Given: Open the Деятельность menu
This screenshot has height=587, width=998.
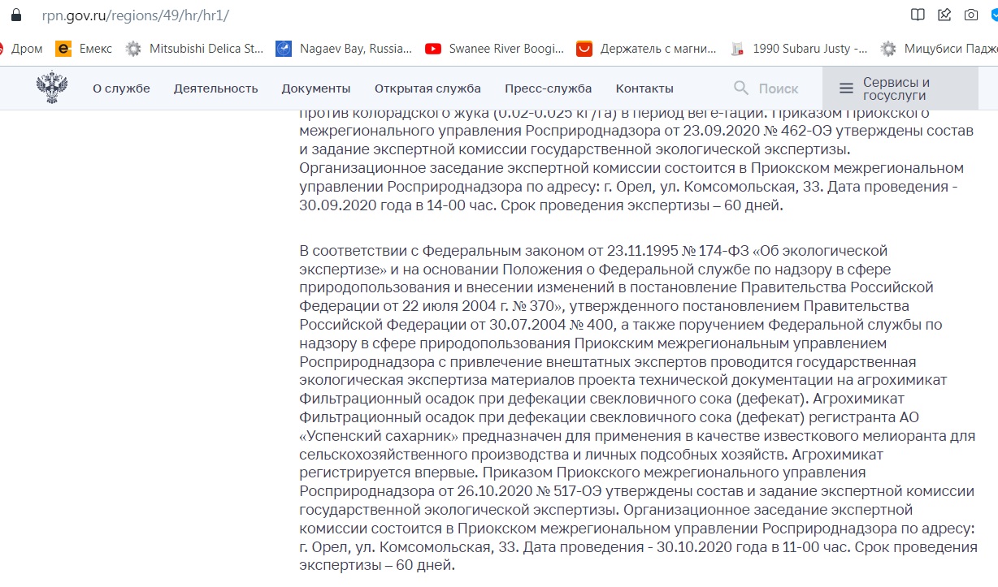Looking at the screenshot, I should pyautogui.click(x=215, y=88).
